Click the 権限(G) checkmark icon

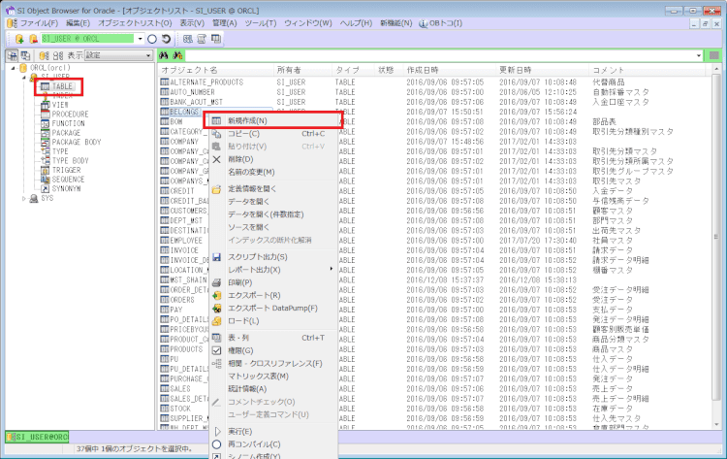point(216,350)
